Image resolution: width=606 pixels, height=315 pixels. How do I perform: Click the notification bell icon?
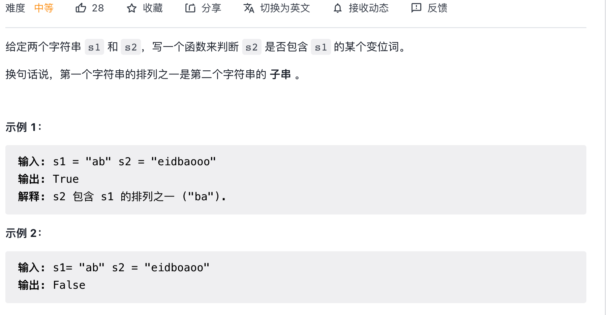point(337,8)
